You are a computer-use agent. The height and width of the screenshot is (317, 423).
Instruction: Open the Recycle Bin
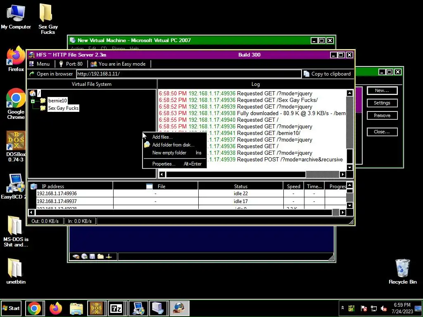click(x=402, y=272)
